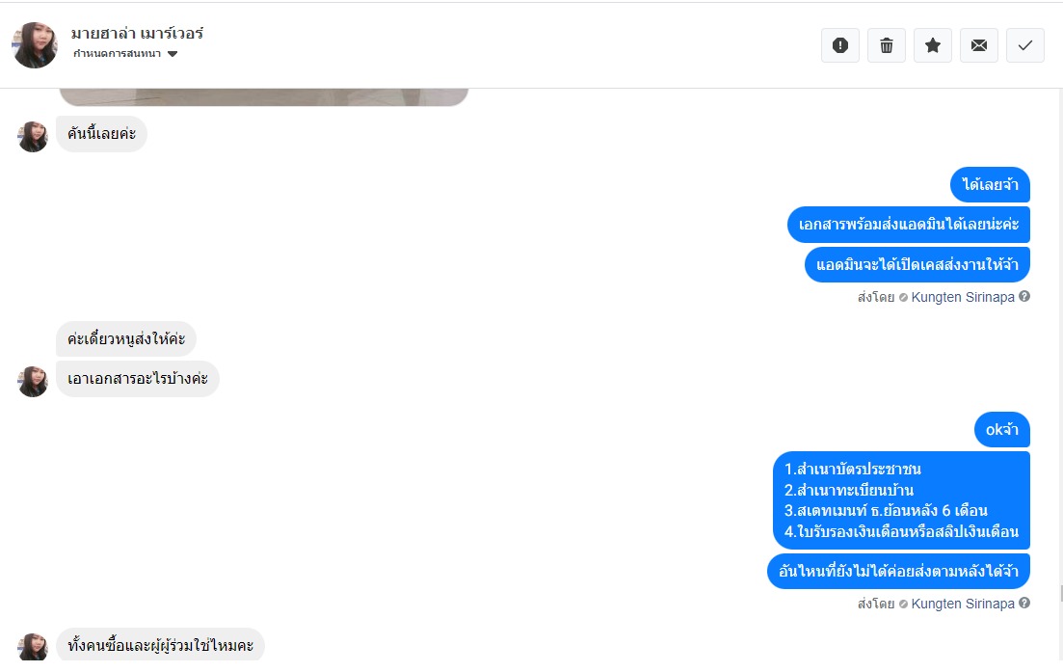Mark conversation as spam with exclamation icon

[840, 45]
